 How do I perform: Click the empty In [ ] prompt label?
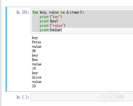[23, 97]
